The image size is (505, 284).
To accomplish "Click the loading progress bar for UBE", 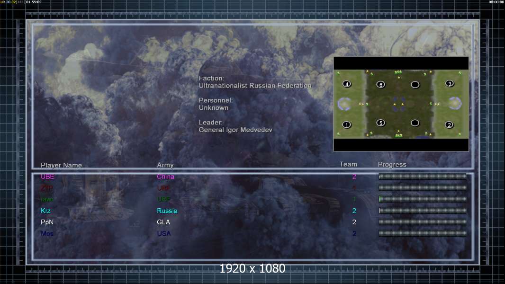I will pyautogui.click(x=423, y=176).
